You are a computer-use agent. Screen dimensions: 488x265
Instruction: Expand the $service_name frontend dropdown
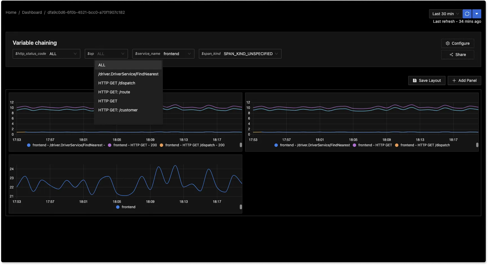tap(163, 54)
